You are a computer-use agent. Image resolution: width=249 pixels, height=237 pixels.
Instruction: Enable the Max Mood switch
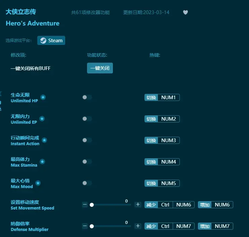[x=87, y=183]
